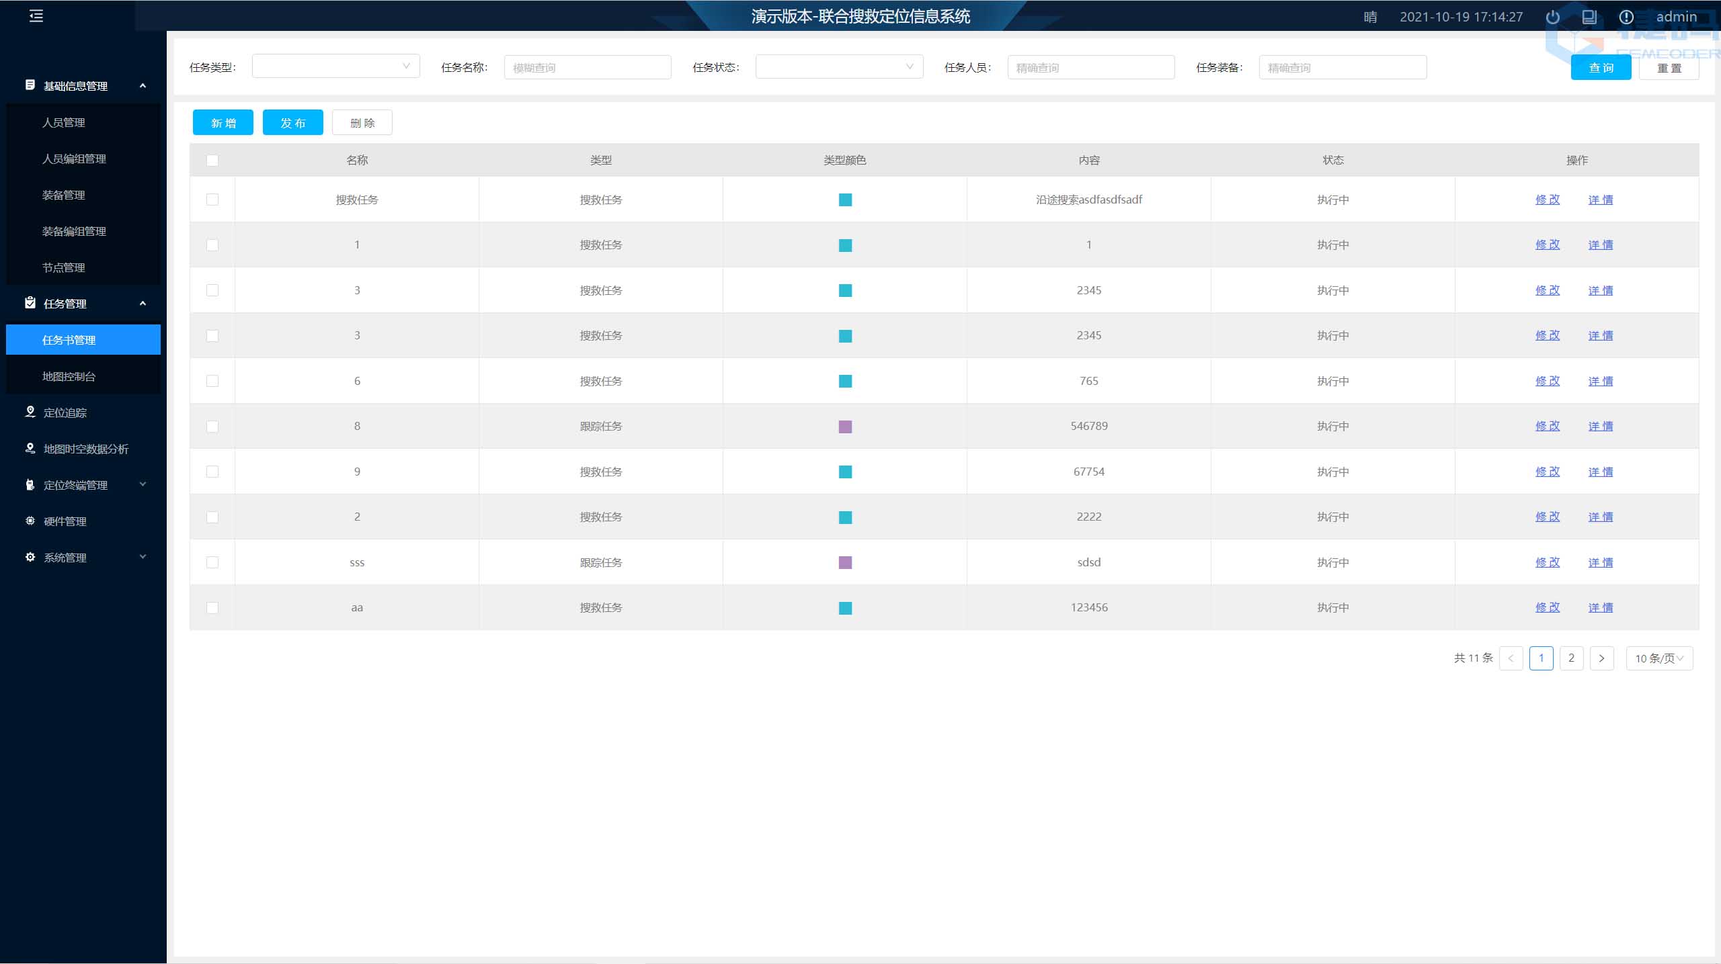Open the 任务类型 dropdown
The height and width of the screenshot is (964, 1721).
[335, 67]
